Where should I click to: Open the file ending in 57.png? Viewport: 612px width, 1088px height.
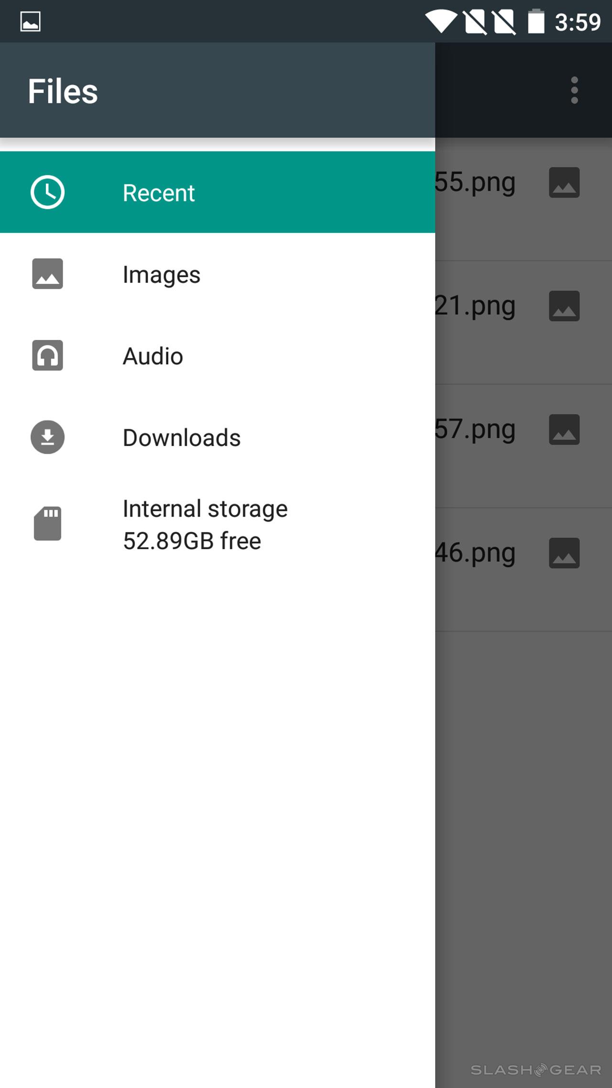pyautogui.click(x=475, y=429)
